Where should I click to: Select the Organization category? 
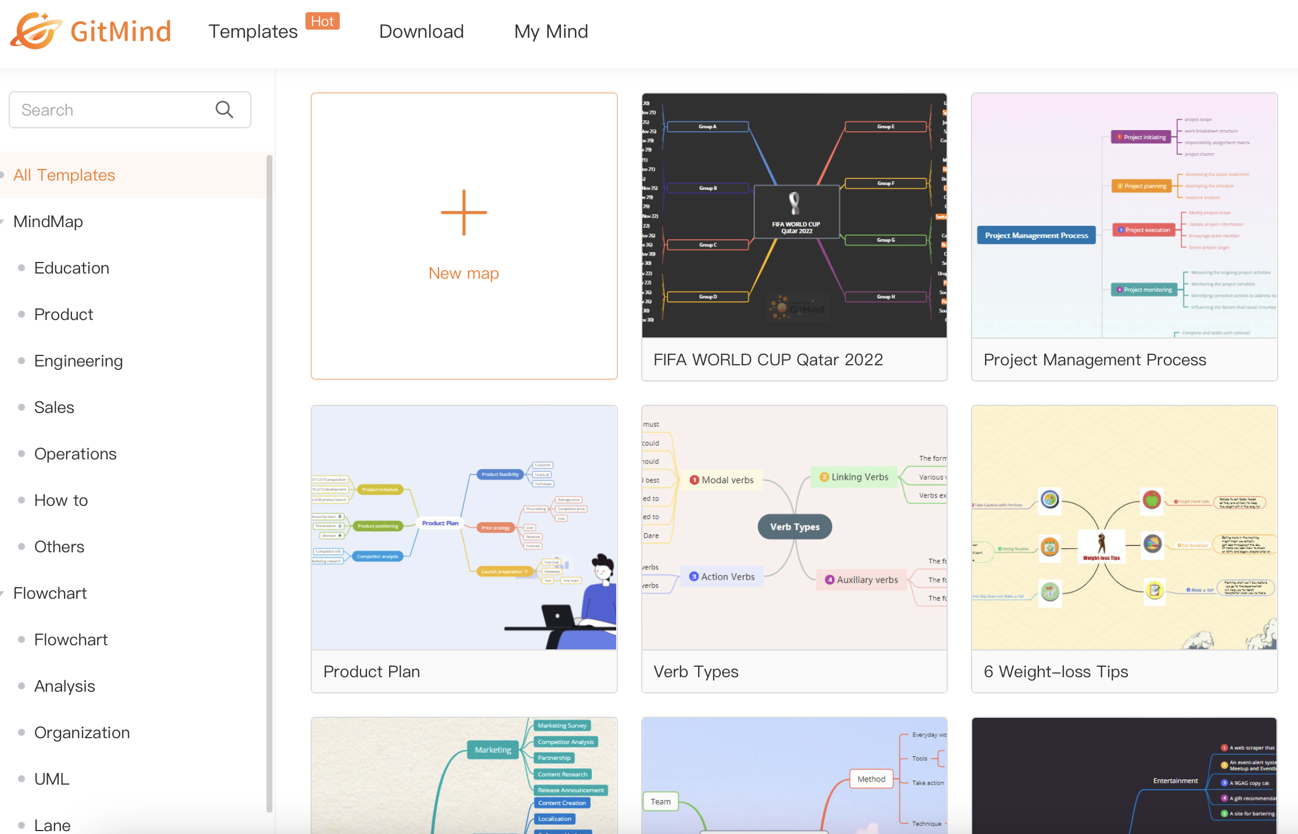(x=82, y=732)
